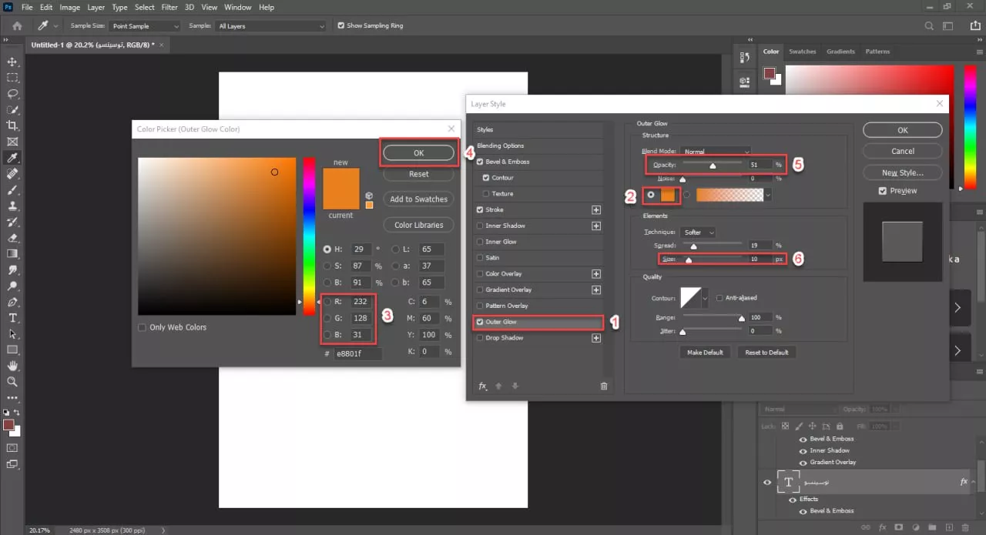Click the fx icon in Layer Style list
This screenshot has height=535, width=986.
(483, 386)
